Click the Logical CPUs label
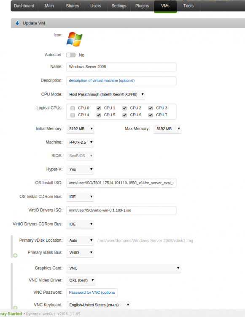Viewport: 245px width, 317px height. pos(49,108)
